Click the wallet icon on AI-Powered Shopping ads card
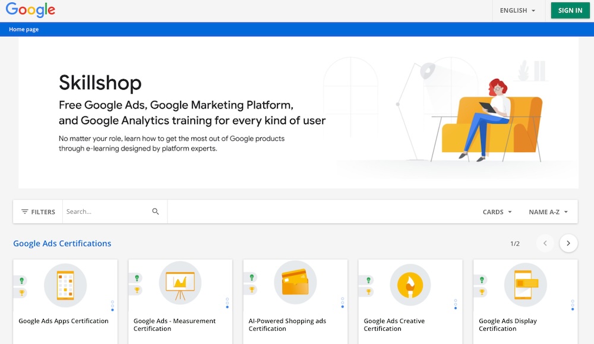Screen dimensions: 594x344 pos(295,283)
